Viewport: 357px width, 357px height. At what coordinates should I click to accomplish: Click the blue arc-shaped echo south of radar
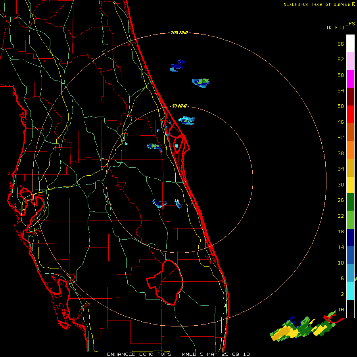(x=159, y=203)
